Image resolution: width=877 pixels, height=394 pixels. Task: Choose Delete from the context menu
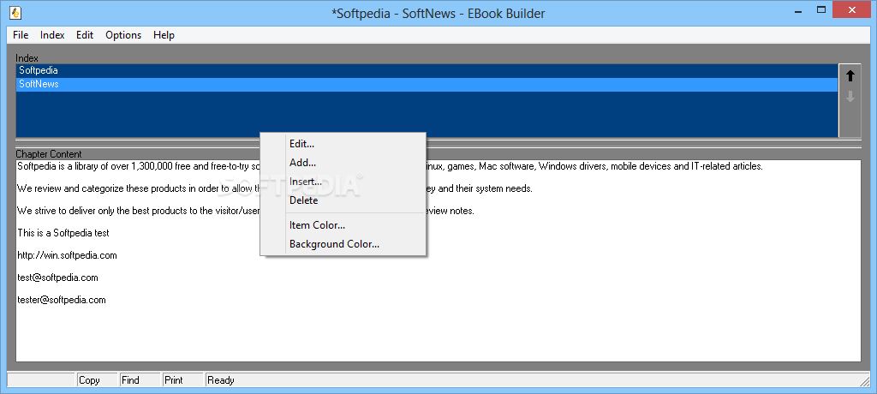tap(343, 200)
